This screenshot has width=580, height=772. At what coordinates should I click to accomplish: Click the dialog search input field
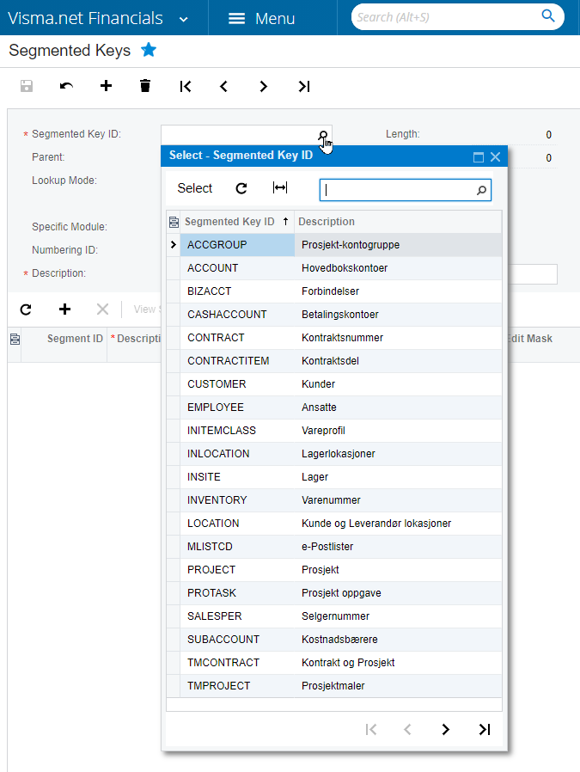(x=398, y=190)
